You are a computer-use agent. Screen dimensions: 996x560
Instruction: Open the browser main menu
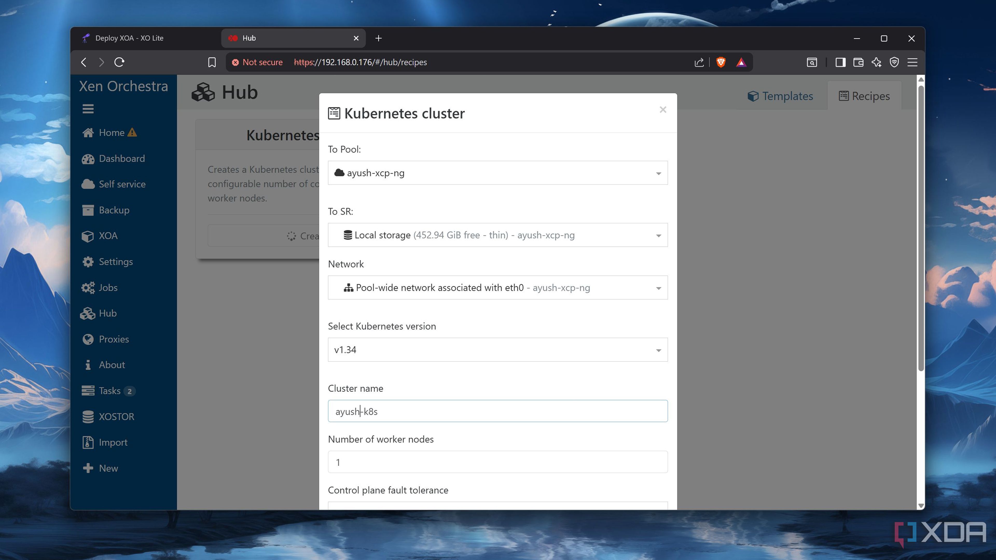pos(912,62)
